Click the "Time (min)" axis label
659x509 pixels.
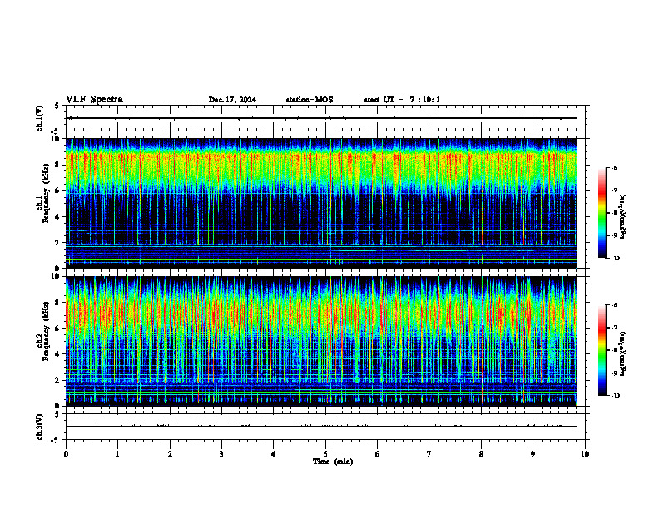[333, 462]
